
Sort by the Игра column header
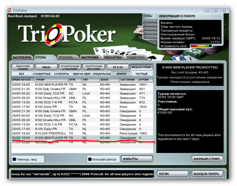coord(75,80)
